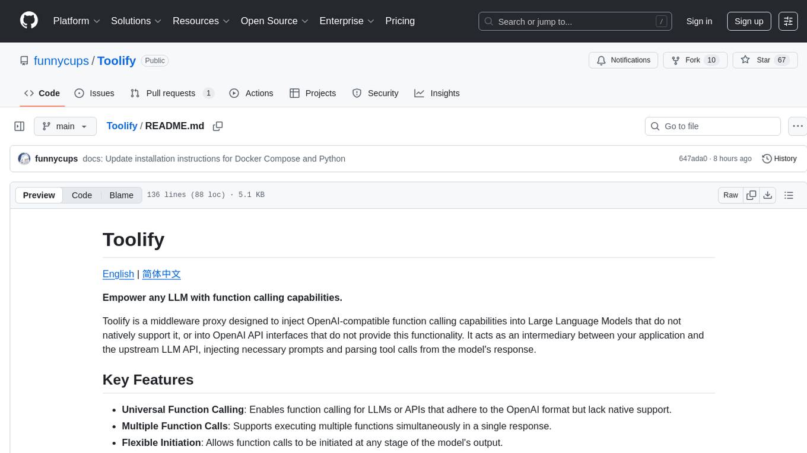Open the Raw file view

[730, 195]
